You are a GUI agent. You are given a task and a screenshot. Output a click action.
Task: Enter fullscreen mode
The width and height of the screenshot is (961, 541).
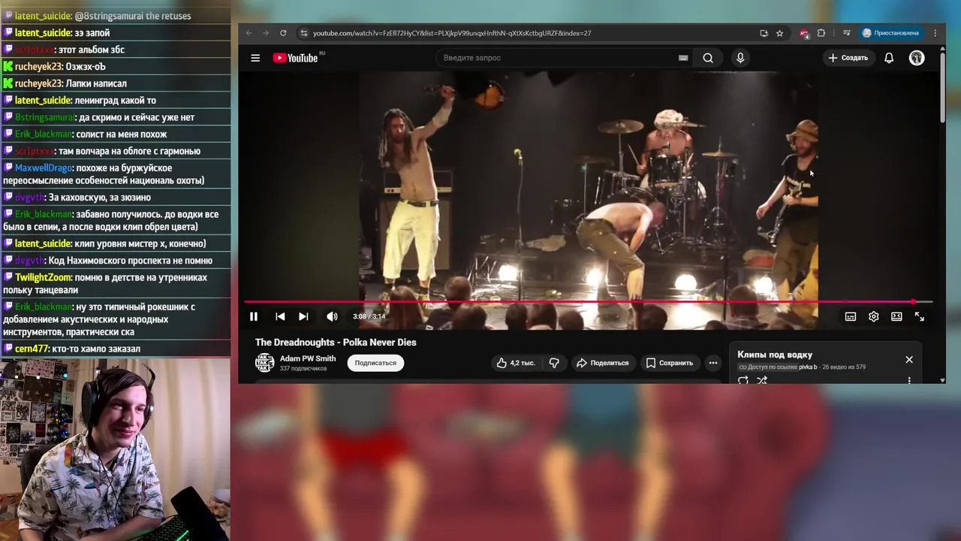pos(920,316)
